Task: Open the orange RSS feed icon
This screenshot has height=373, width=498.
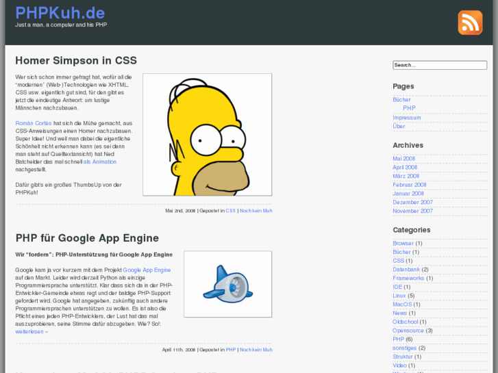Action: pyautogui.click(x=470, y=23)
